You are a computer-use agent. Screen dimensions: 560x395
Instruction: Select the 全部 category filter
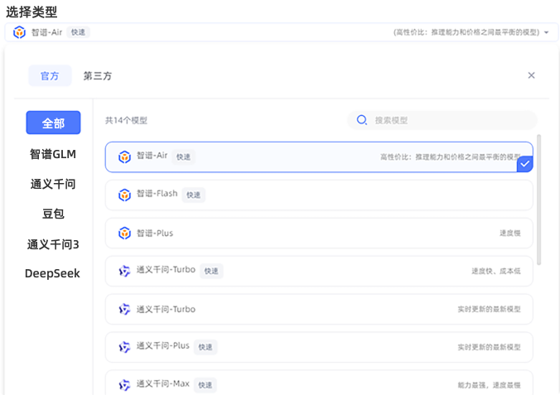click(53, 123)
